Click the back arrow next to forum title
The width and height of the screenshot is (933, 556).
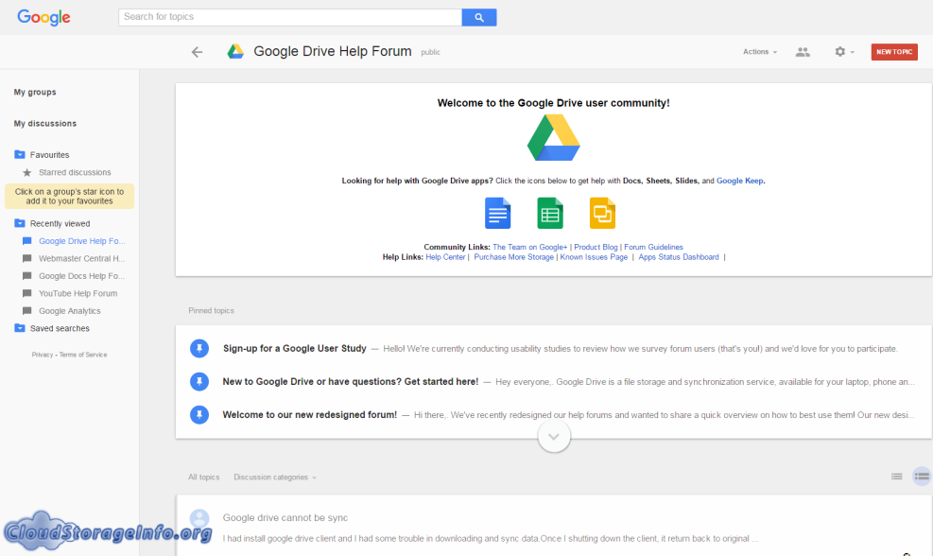pyautogui.click(x=197, y=52)
